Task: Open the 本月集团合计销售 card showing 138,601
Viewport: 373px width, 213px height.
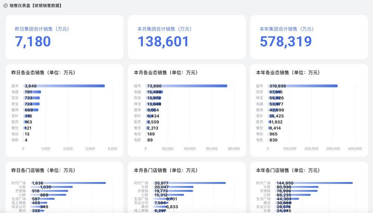Action: coord(186,37)
